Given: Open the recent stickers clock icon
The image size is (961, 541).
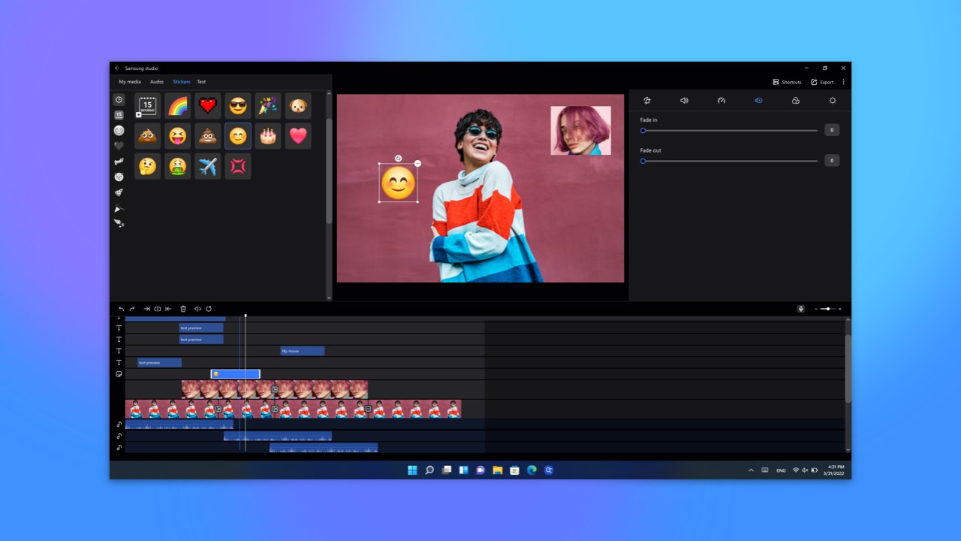Looking at the screenshot, I should (119, 100).
